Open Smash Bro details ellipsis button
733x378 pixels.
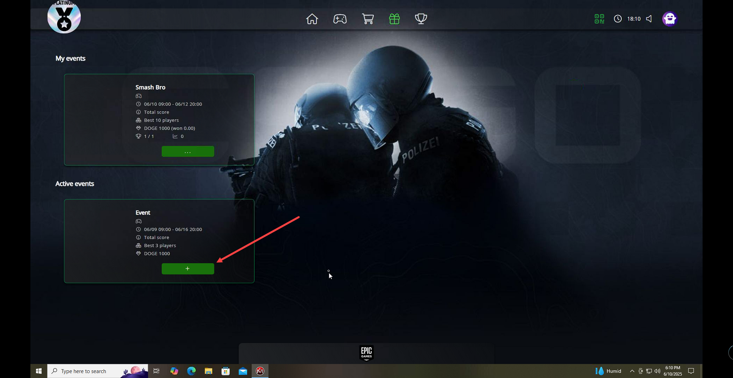point(187,152)
